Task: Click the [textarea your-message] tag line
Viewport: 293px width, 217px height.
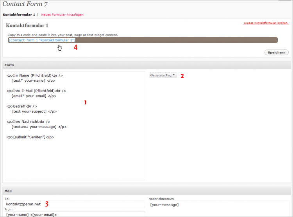Action: [x=37, y=127]
